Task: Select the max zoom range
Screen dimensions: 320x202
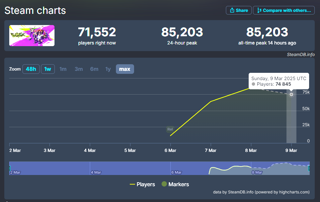Action: 125,69
